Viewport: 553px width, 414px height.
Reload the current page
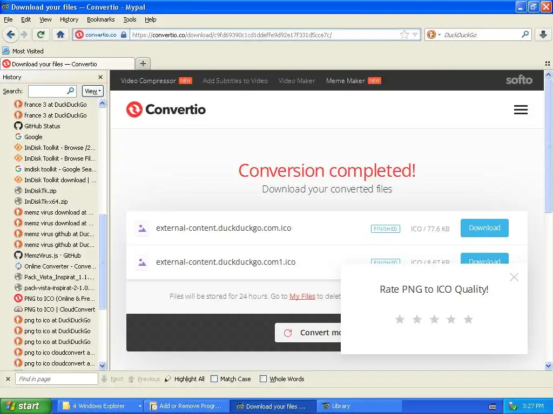pyautogui.click(x=41, y=34)
